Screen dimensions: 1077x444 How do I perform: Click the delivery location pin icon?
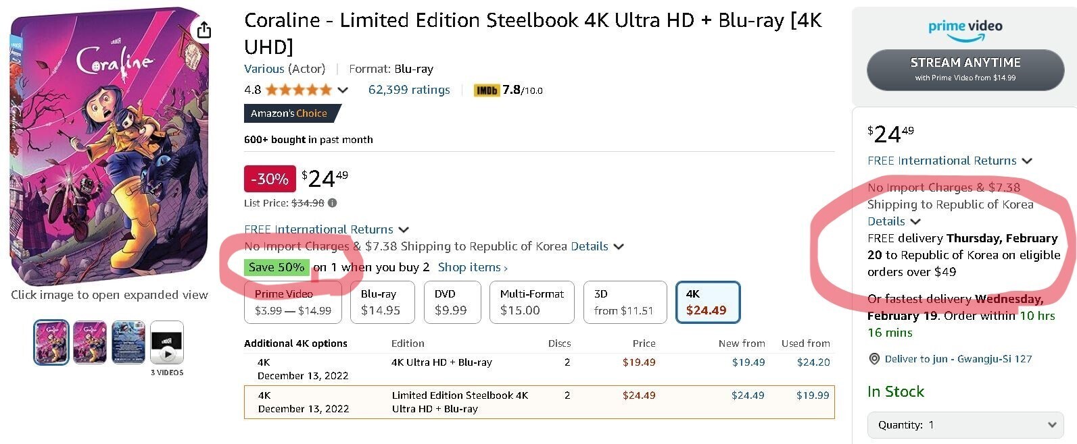(874, 359)
